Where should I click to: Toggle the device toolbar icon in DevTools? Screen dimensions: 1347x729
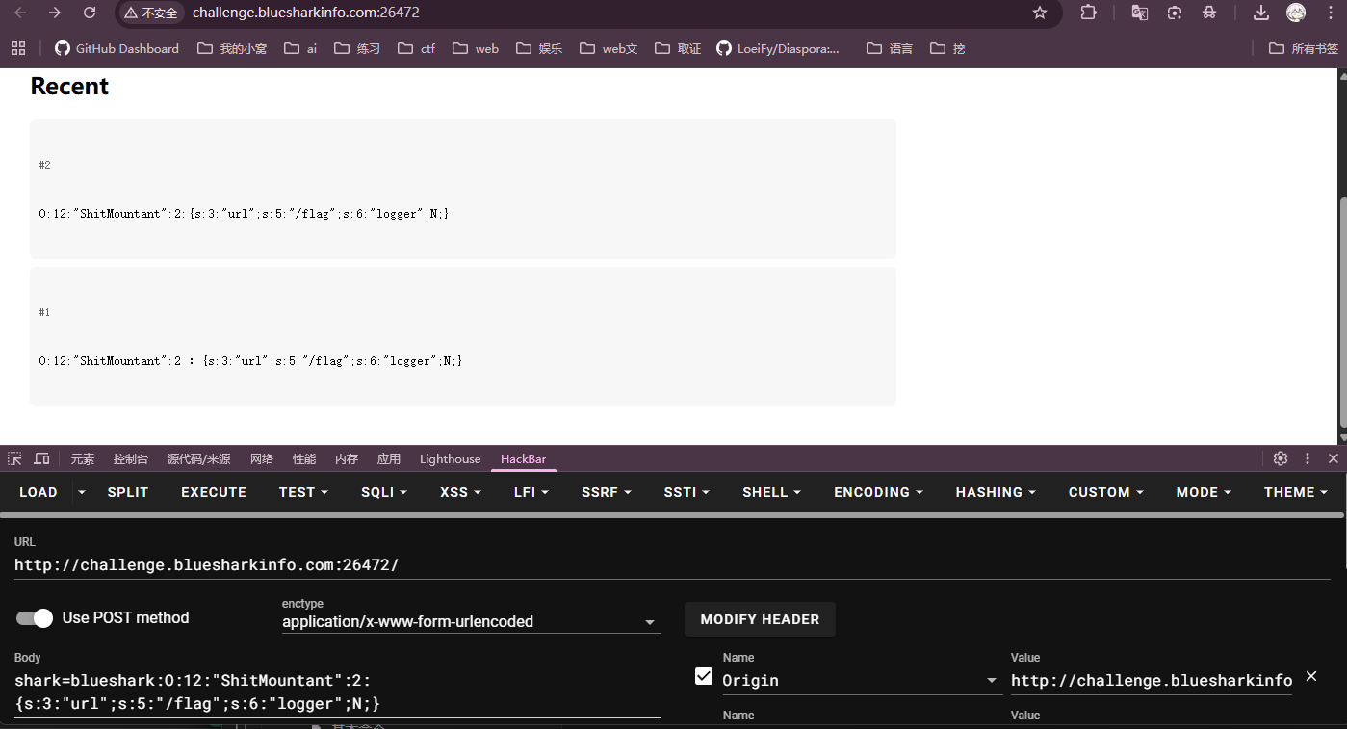coord(41,458)
